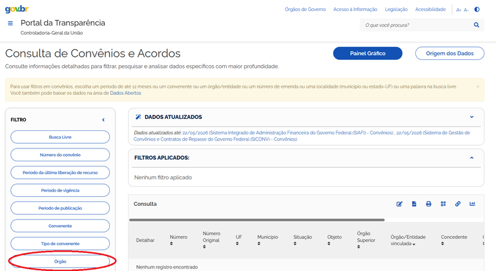Click the Painel Gráfico button
The width and height of the screenshot is (496, 271).
click(x=367, y=54)
